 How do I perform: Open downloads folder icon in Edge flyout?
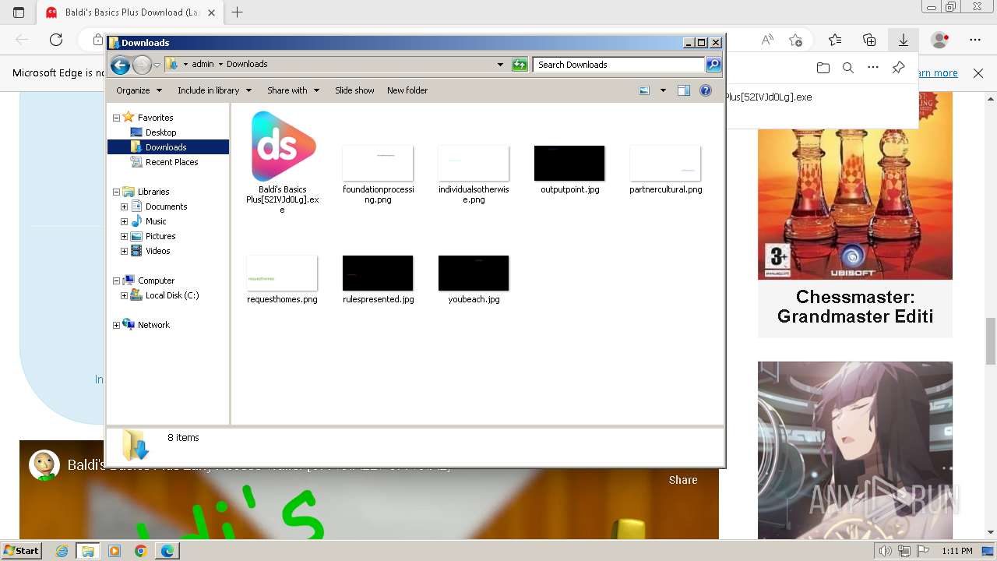point(823,69)
